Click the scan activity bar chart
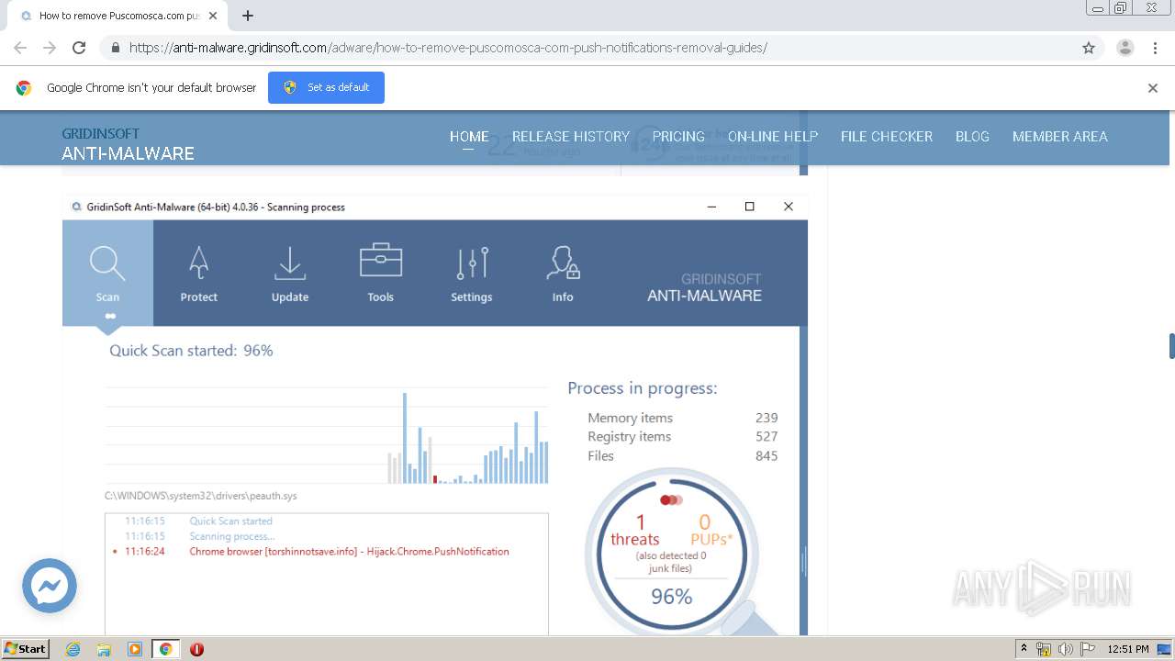The image size is (1175, 661). [327, 434]
